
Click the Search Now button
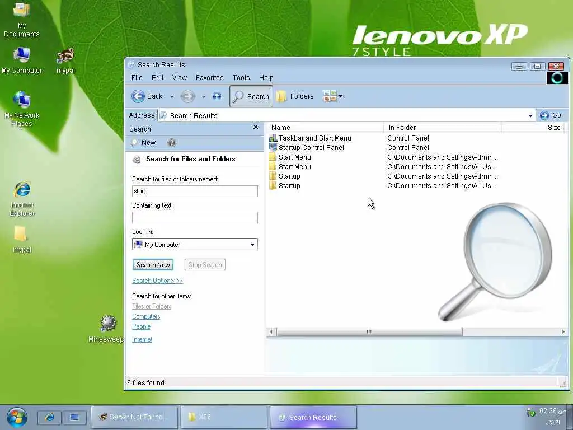click(x=153, y=265)
